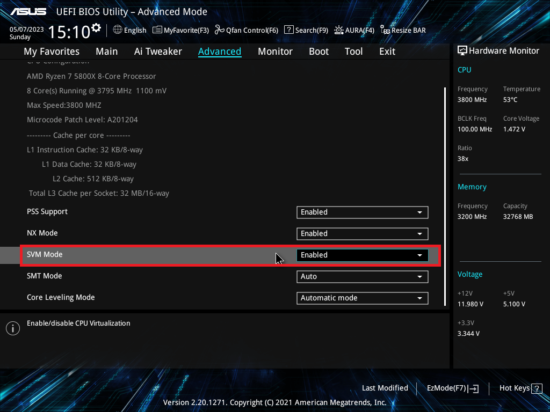Image resolution: width=550 pixels, height=412 pixels.
Task: Select the SMT Mode label
Action: pos(44,276)
